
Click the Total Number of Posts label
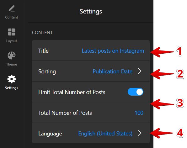pyautogui.click(x=65, y=113)
